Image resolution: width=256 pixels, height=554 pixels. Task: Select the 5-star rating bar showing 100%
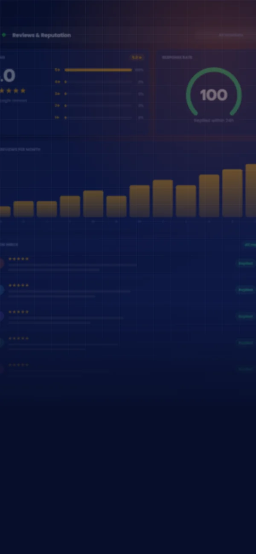(x=98, y=70)
